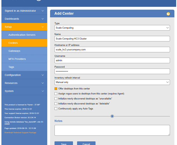Click the Connection Broker version text
Screen dimensions: 177x145
[x=20, y=117]
